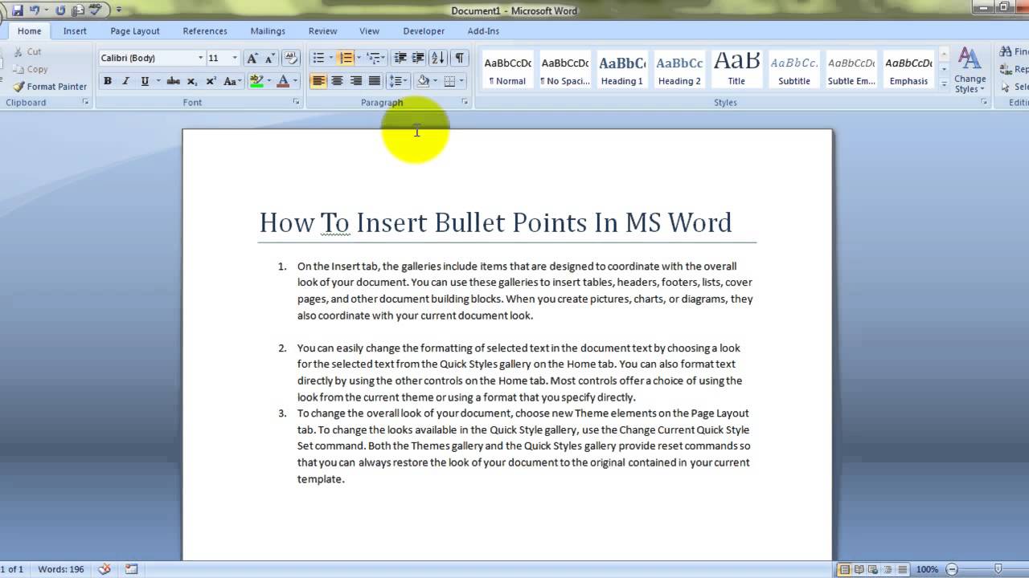1029x578 pixels.
Task: Click the Redo icon in Quick Access Toolbar
Action: coord(60,10)
